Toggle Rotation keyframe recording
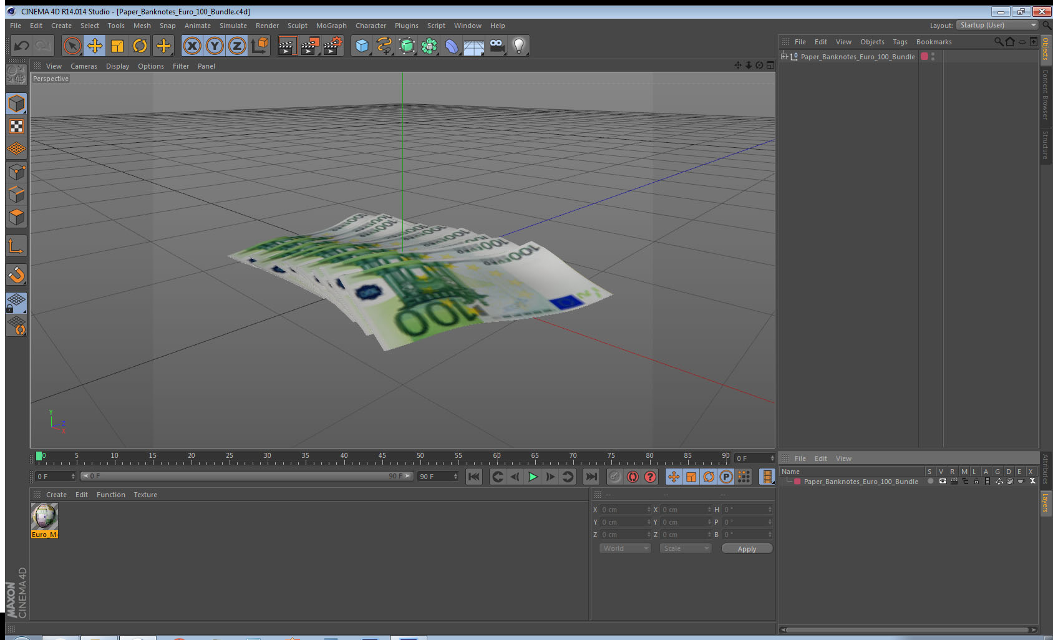The width and height of the screenshot is (1053, 640). (709, 477)
